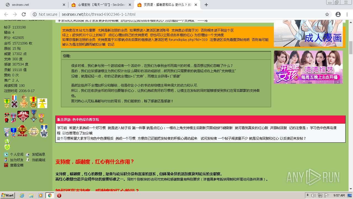
Task: Click the blue-and-white ribbon silver flower medal
Action: click(44, 131)
